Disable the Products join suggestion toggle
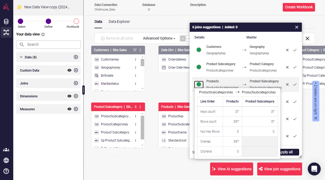 199,84
